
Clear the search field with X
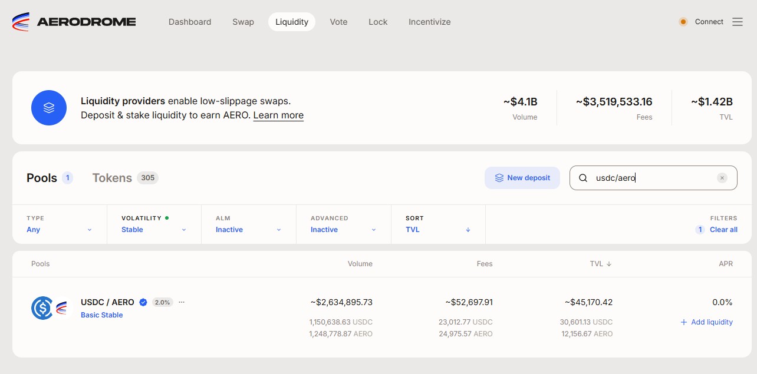point(722,178)
